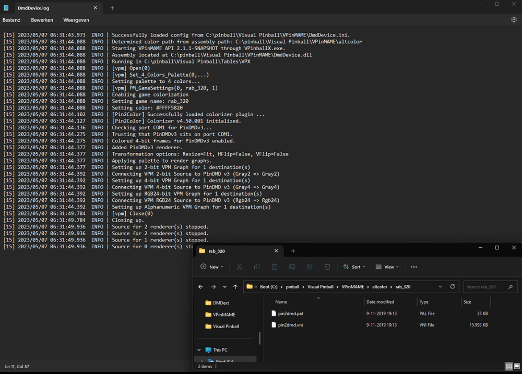Viewport: 522px width, 374px height.
Task: Open recent locations chevron
Action: [x=224, y=287]
